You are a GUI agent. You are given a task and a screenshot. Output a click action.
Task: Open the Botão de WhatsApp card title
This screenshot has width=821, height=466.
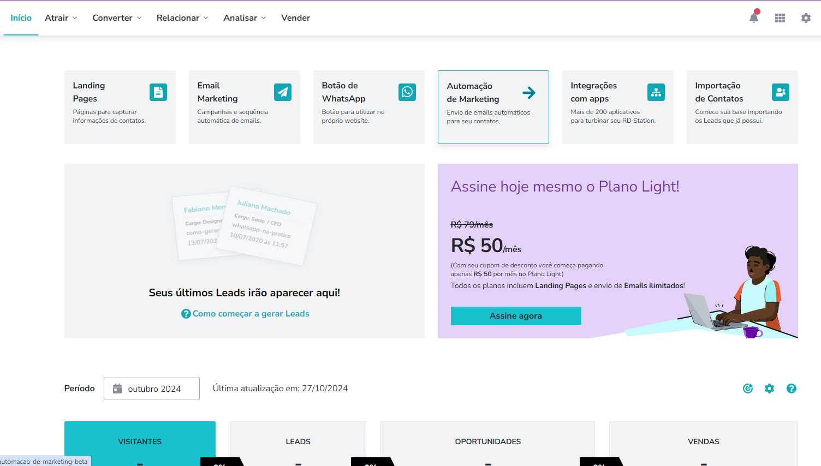[x=344, y=92]
